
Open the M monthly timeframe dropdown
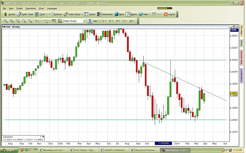coord(118,21)
